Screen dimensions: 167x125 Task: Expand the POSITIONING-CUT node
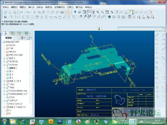click(4, 94)
